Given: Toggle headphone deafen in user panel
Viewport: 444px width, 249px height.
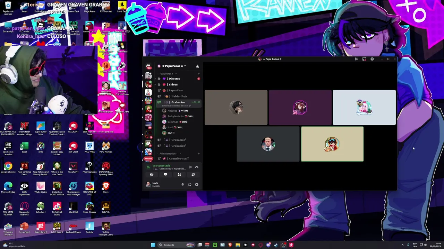Looking at the screenshot, I should point(190,184).
